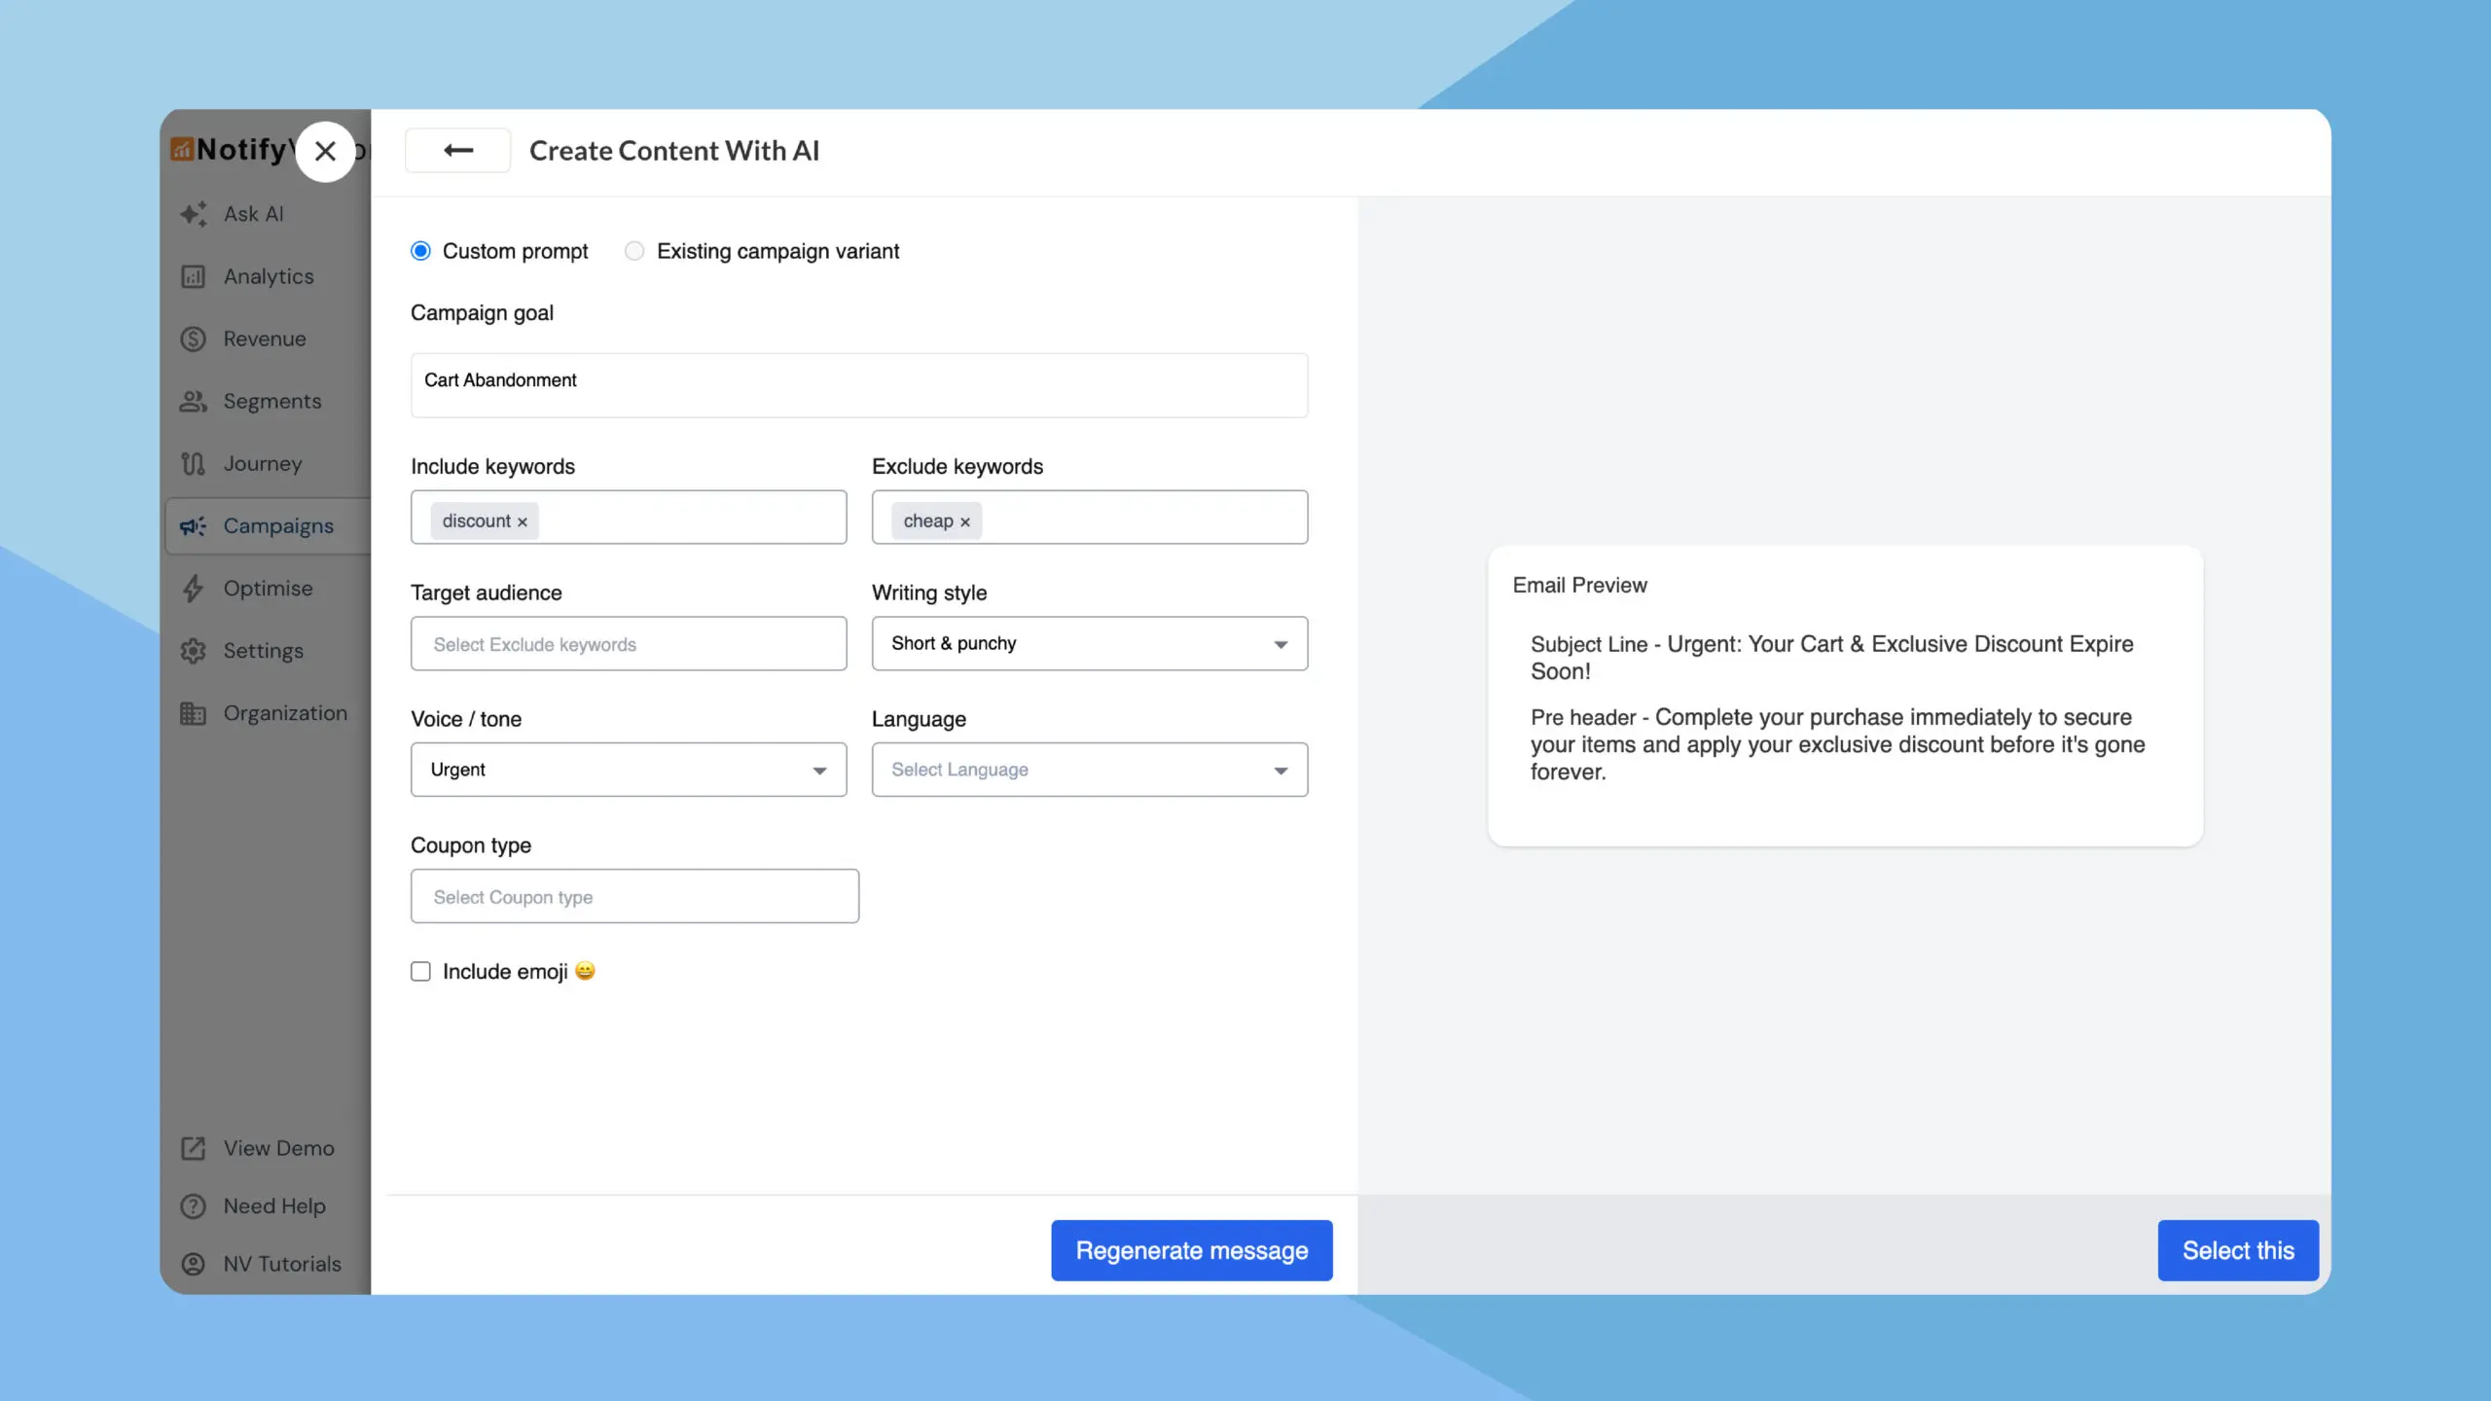Switch to Existing campaign variant option
This screenshot has width=2491, height=1401.
pyautogui.click(x=633, y=250)
